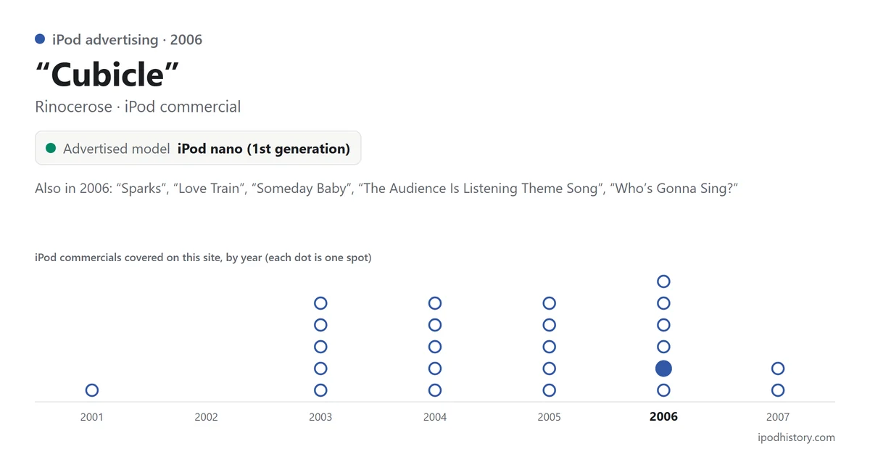Select the lone 2001 commercial dot
The width and height of the screenshot is (870, 457).
pyautogui.click(x=92, y=390)
